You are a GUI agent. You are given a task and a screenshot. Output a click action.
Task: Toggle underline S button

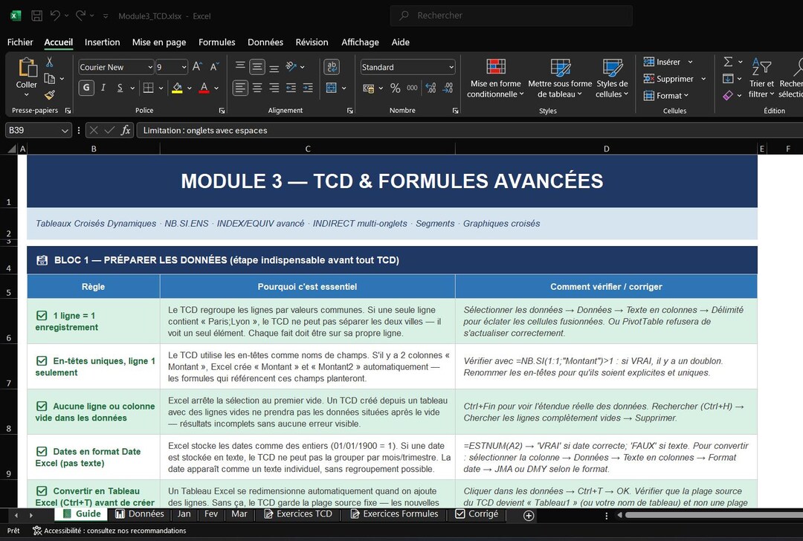pyautogui.click(x=120, y=88)
